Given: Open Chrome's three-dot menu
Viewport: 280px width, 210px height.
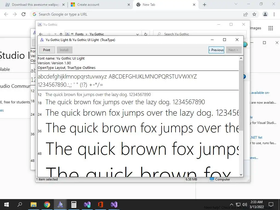Looking at the screenshot, I should click(x=274, y=14).
